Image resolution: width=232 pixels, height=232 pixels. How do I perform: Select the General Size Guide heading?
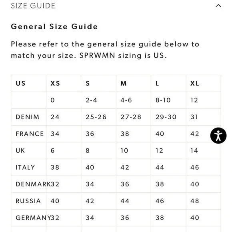click(54, 27)
